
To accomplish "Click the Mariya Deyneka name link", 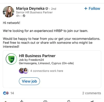I will coord(30,9).
